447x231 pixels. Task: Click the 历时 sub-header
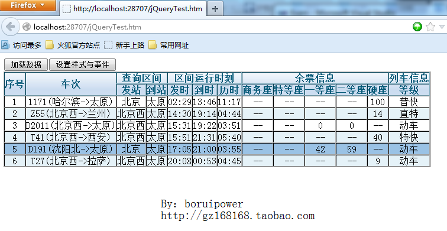[229, 90]
